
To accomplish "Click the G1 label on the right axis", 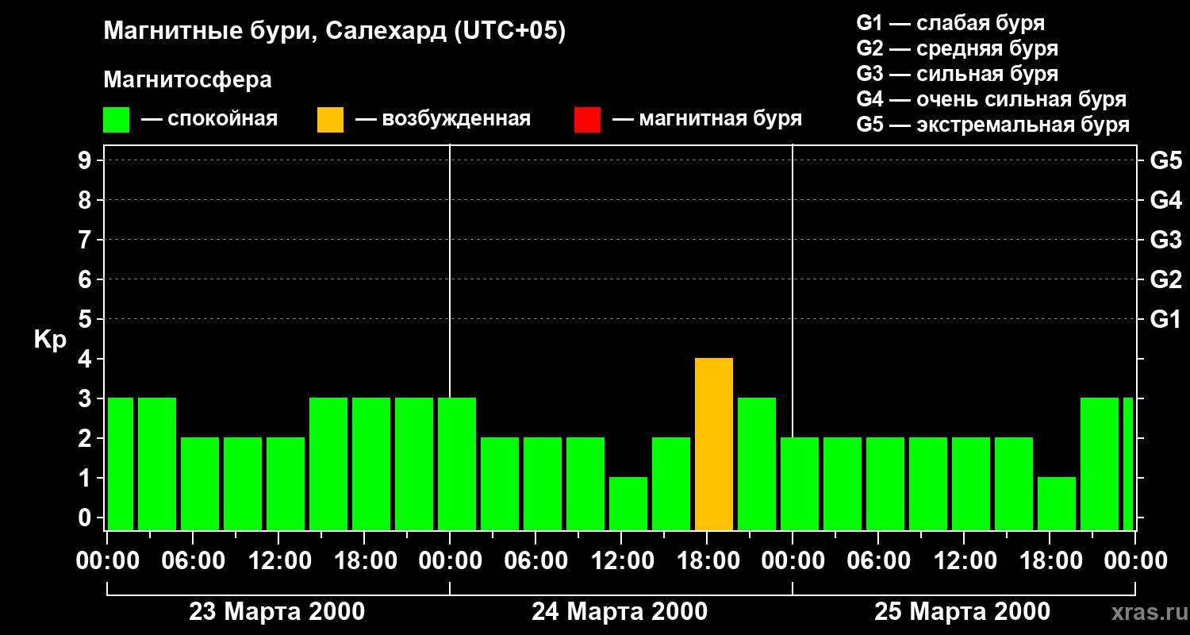I will (1165, 319).
